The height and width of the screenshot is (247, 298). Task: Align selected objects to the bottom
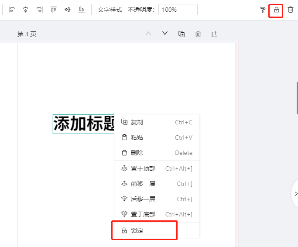(x=81, y=10)
